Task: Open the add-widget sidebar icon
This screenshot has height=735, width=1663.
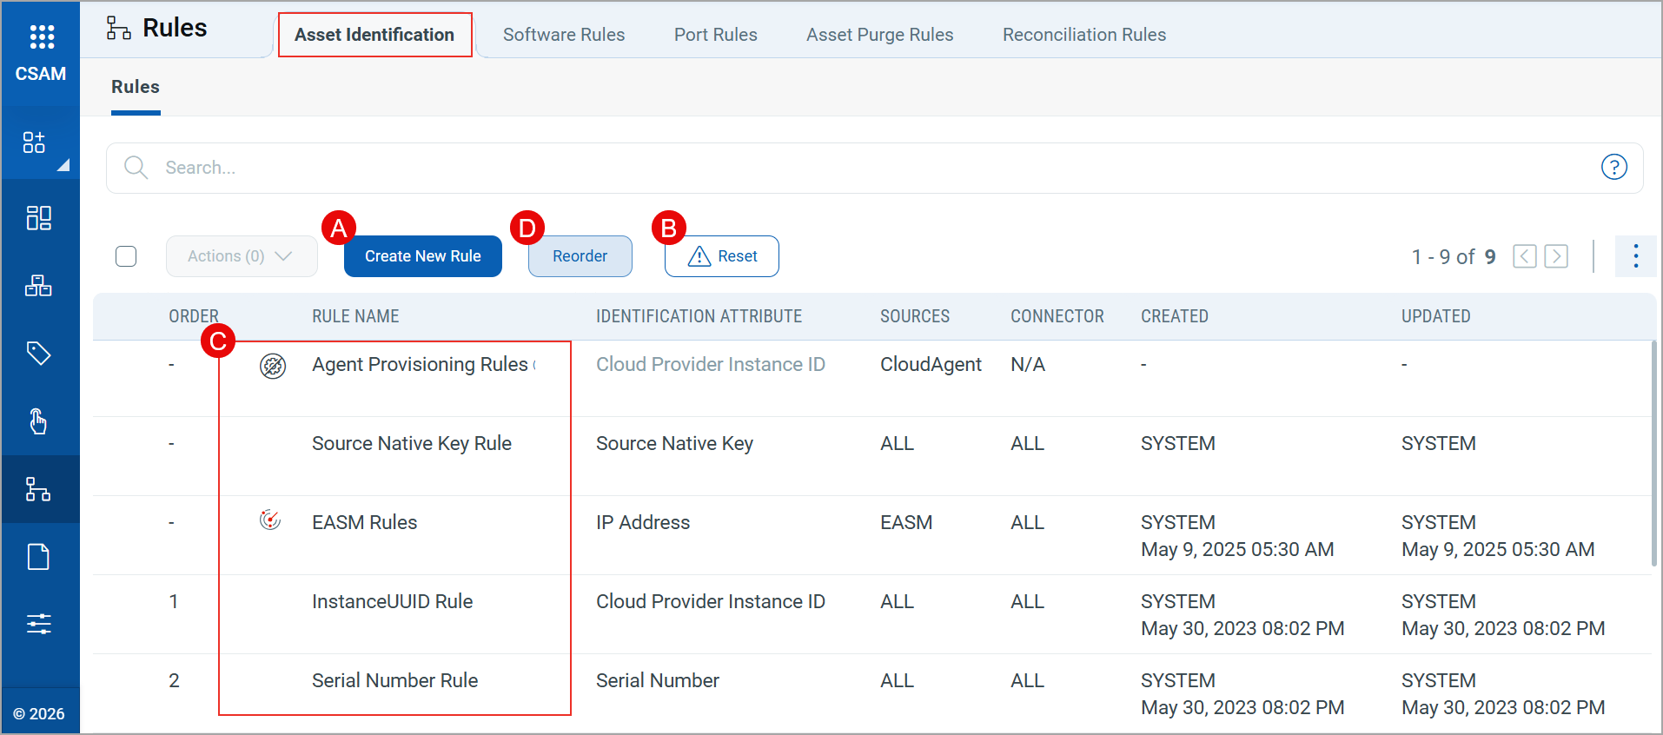Action: [x=35, y=142]
